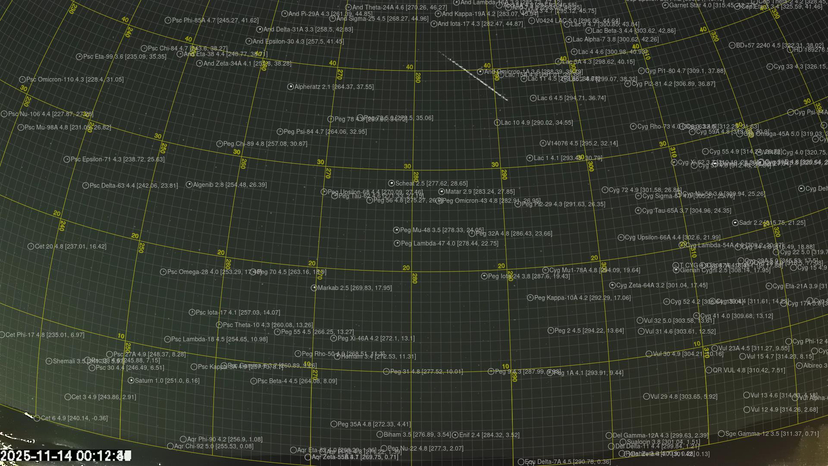Click the Markab star circle marker

pyautogui.click(x=314, y=288)
